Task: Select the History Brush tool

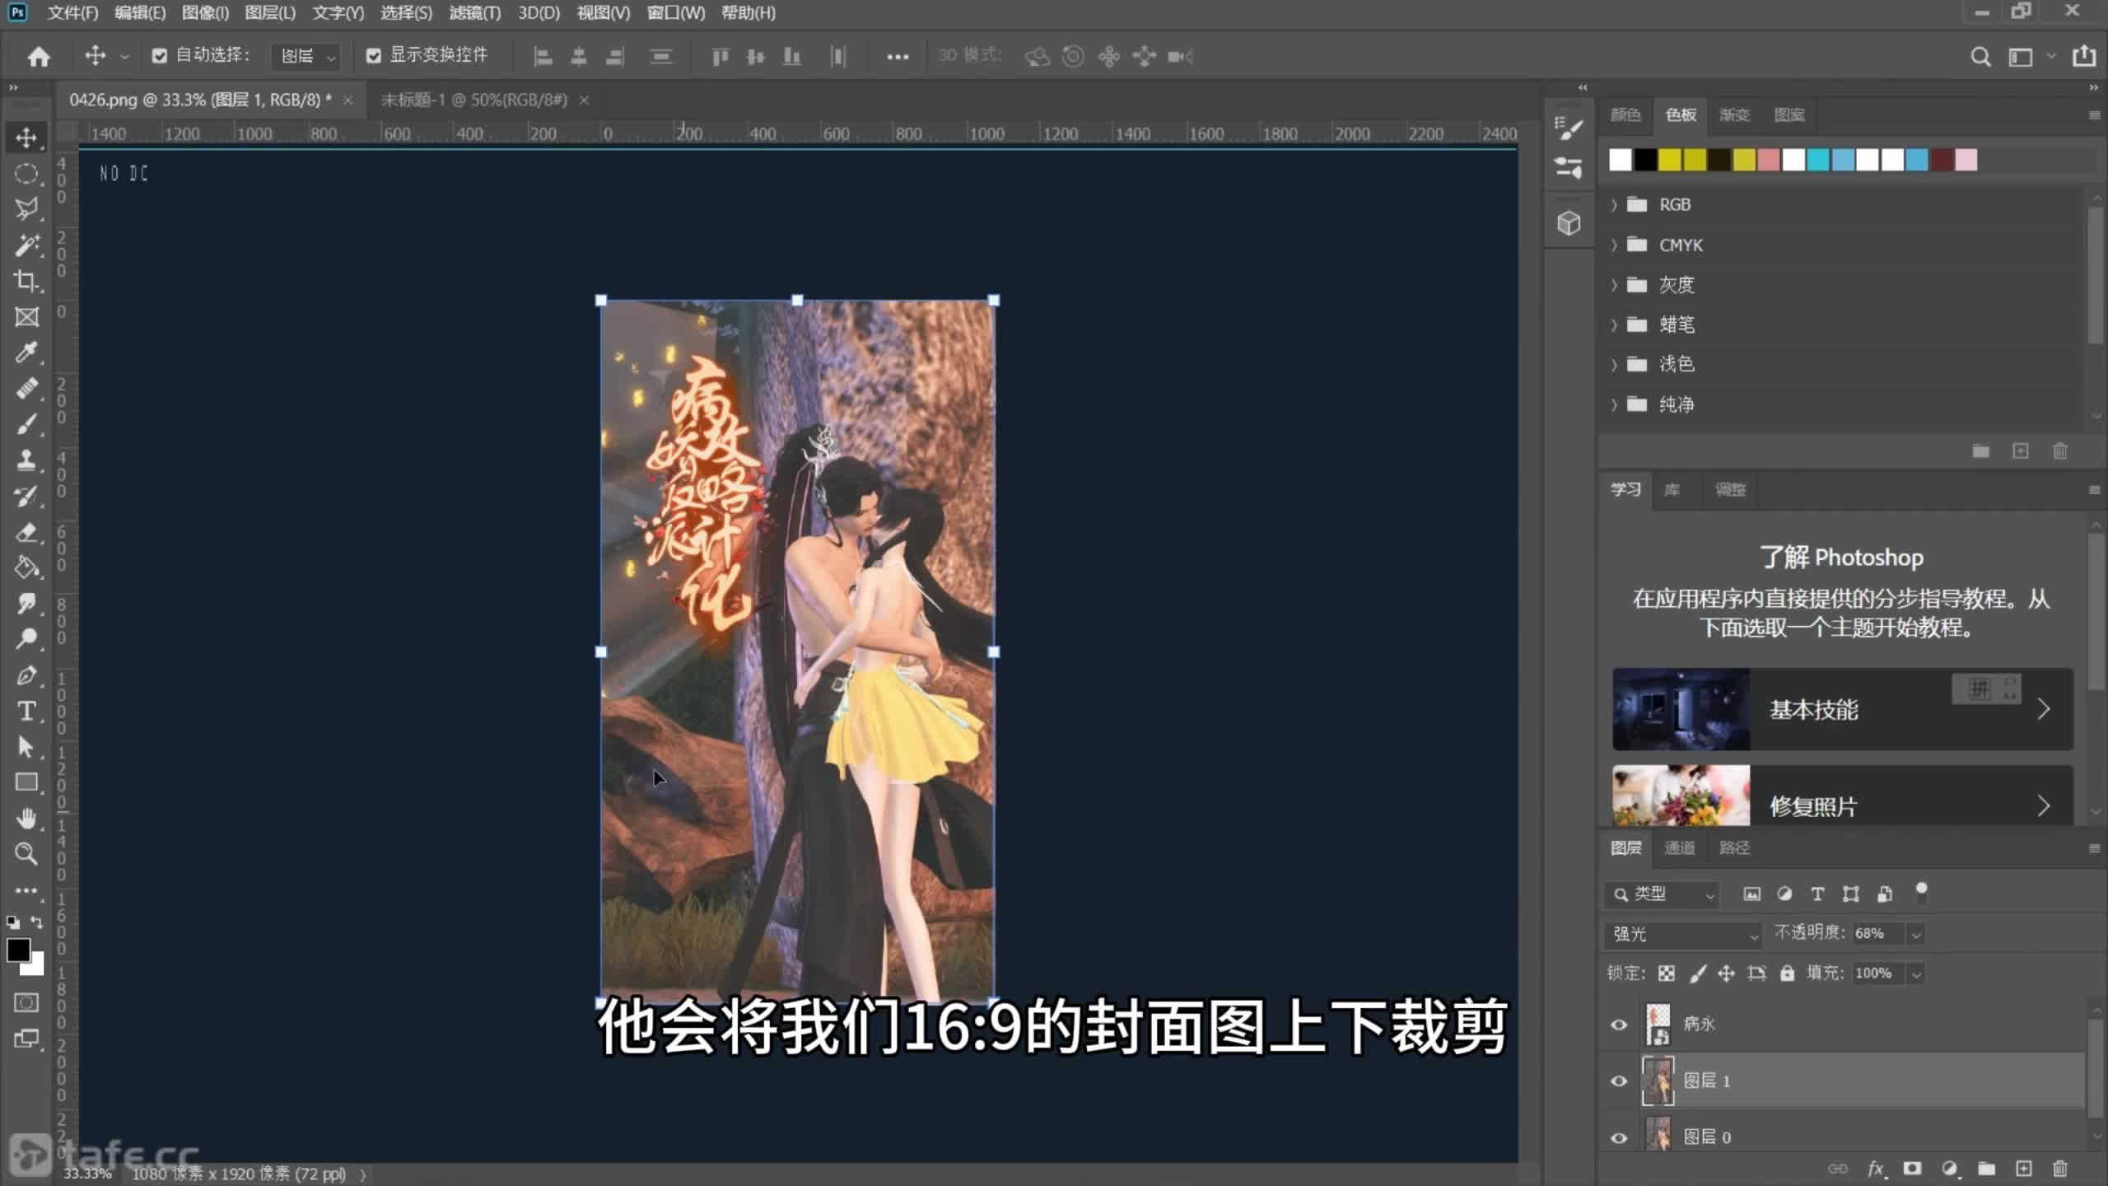Action: 26,496
